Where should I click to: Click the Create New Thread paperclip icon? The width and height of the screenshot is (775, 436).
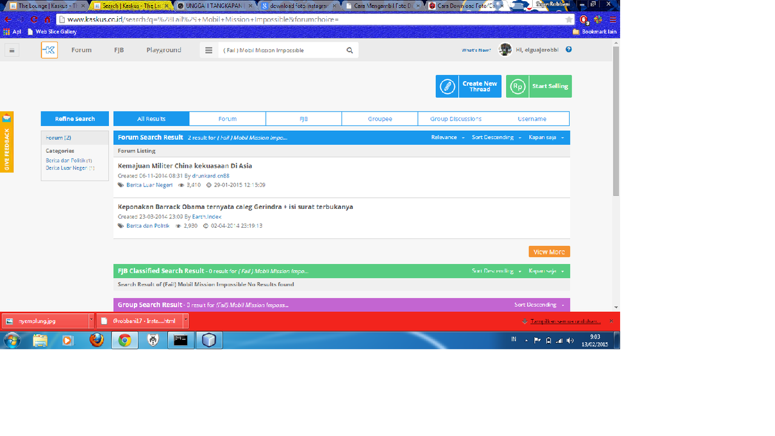[447, 87]
